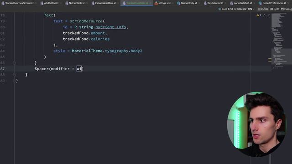Click the file icon on TrackerOverviewScreen.kt tab
The width and height of the screenshot is (292, 164).
coord(3,3)
